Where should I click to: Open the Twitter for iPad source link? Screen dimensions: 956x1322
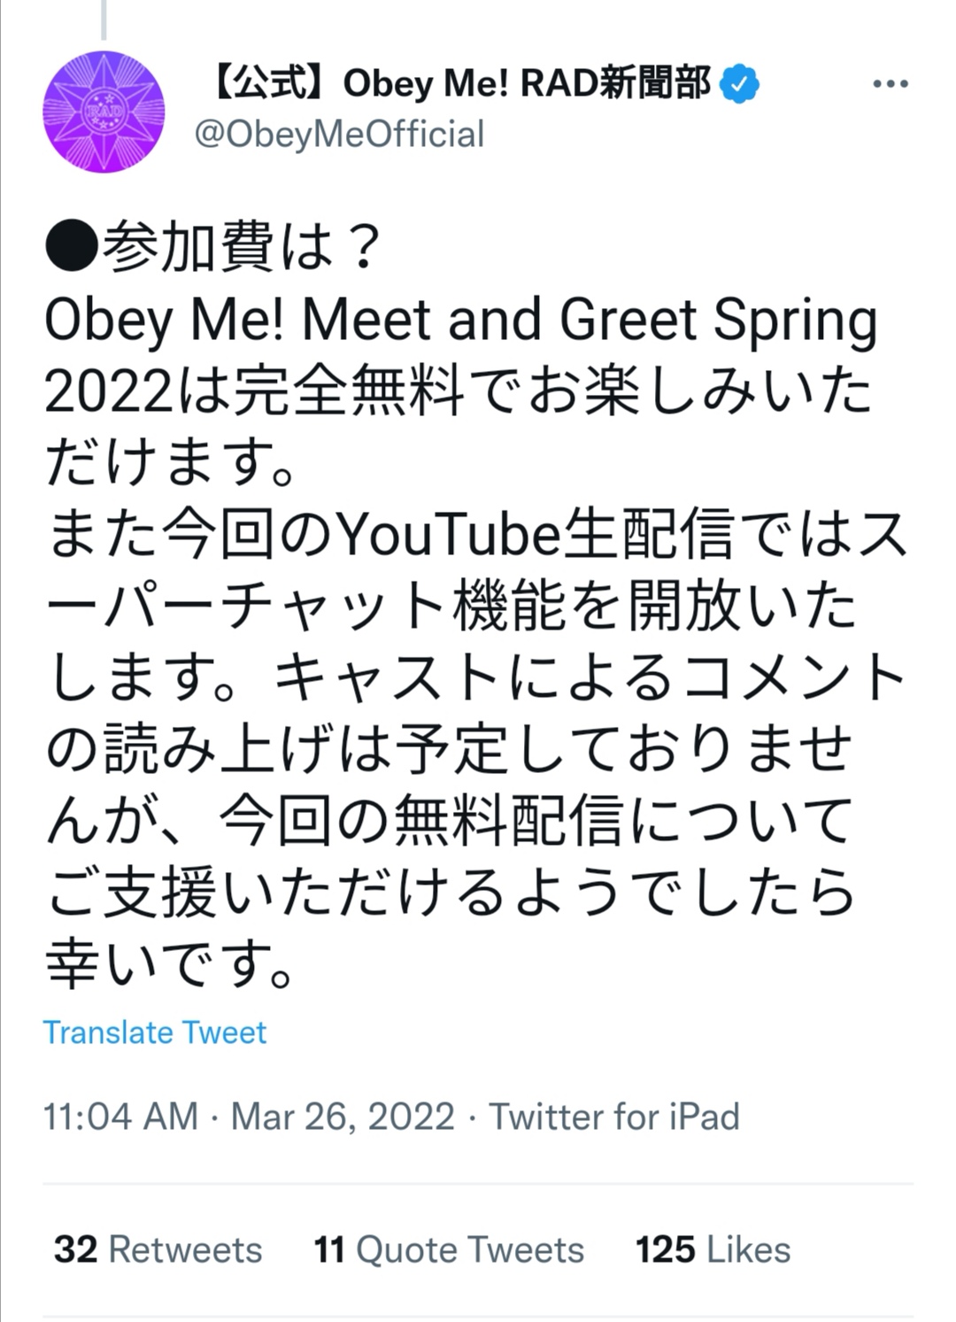(x=614, y=1117)
